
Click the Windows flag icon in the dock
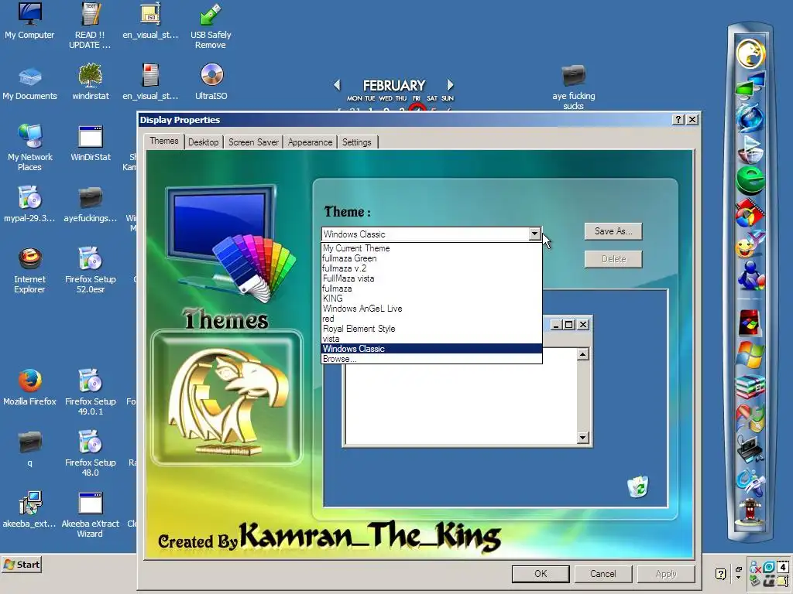pyautogui.click(x=750, y=354)
